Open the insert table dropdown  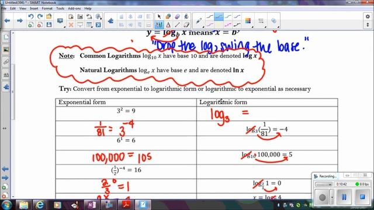click(x=89, y=24)
